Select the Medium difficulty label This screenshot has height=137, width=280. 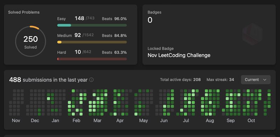[64, 36]
